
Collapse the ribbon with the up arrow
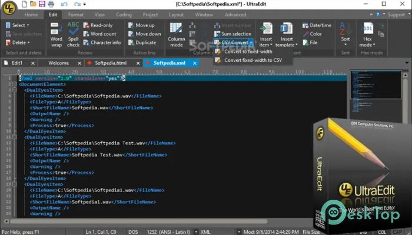[x=371, y=15]
